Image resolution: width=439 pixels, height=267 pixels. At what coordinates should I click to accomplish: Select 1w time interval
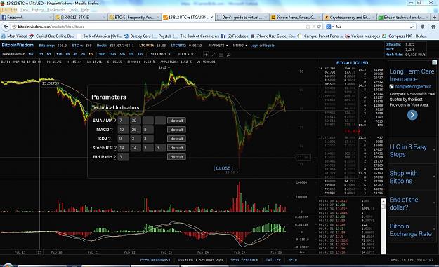(x=31, y=54)
